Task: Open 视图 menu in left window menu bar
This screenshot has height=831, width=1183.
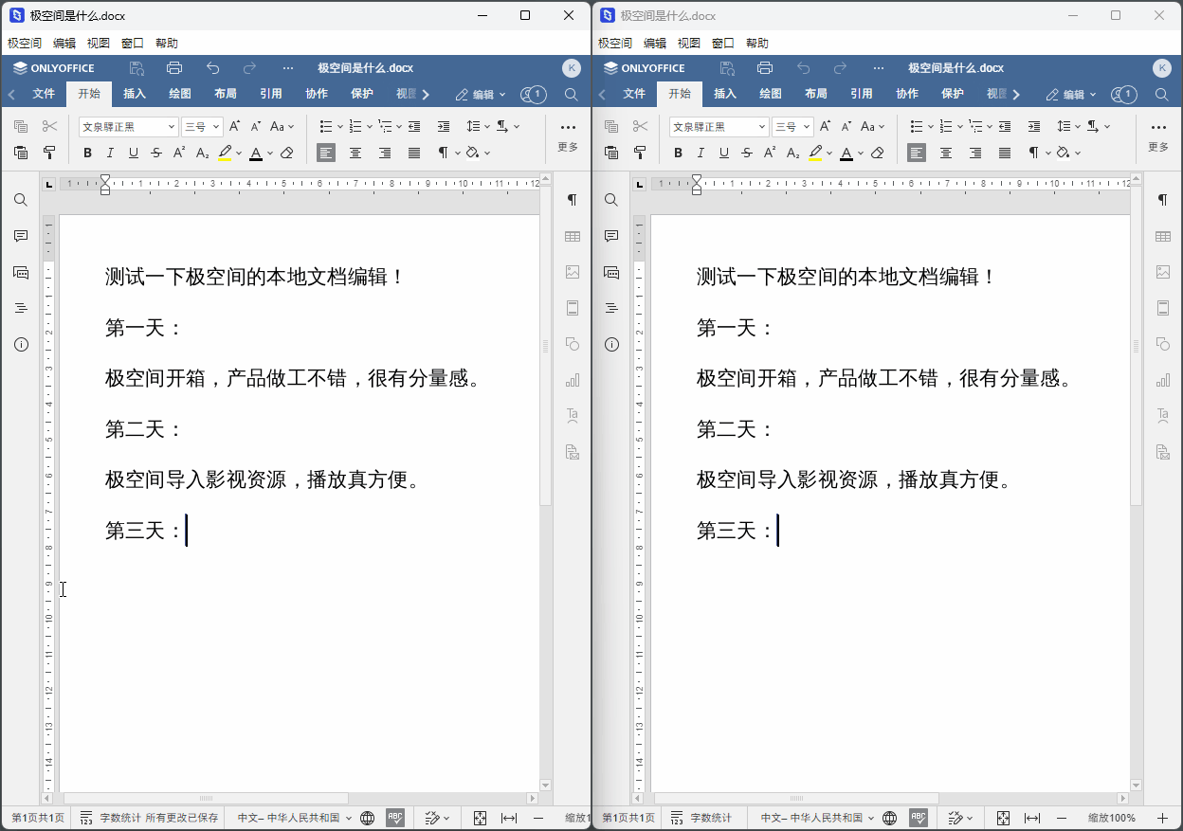Action: pyautogui.click(x=99, y=43)
